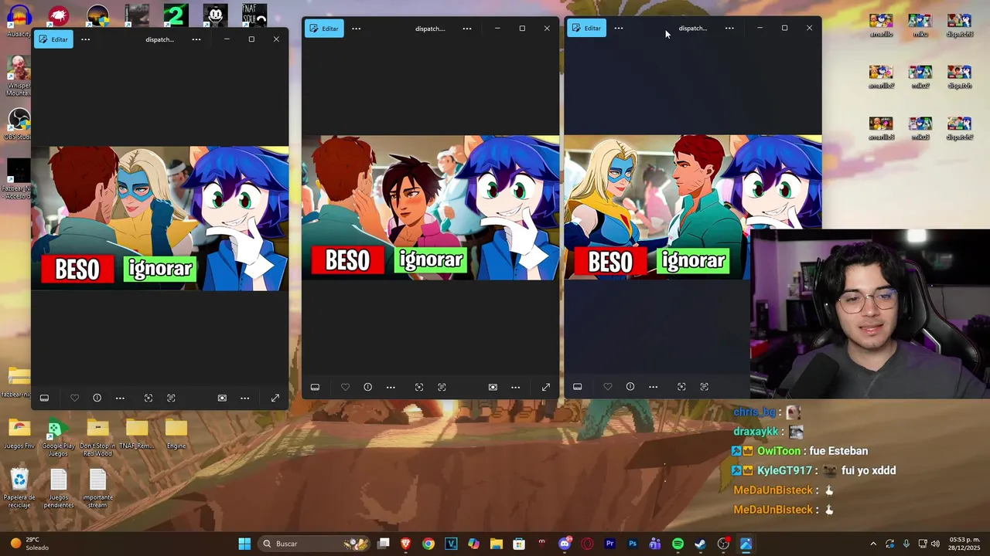990x556 pixels.
Task: Toggle the filmstrip in the left Photos window
Action: [44, 398]
